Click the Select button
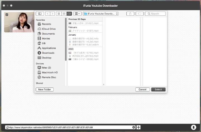The width and height of the screenshot is (201, 132). point(158,89)
